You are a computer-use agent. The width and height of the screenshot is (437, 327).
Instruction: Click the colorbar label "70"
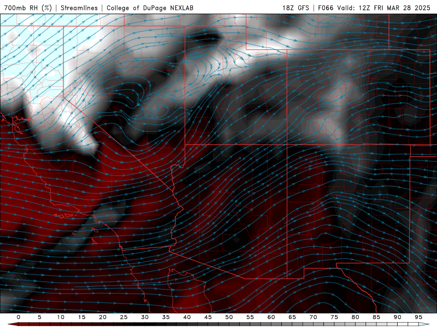pyautogui.click(x=313, y=317)
